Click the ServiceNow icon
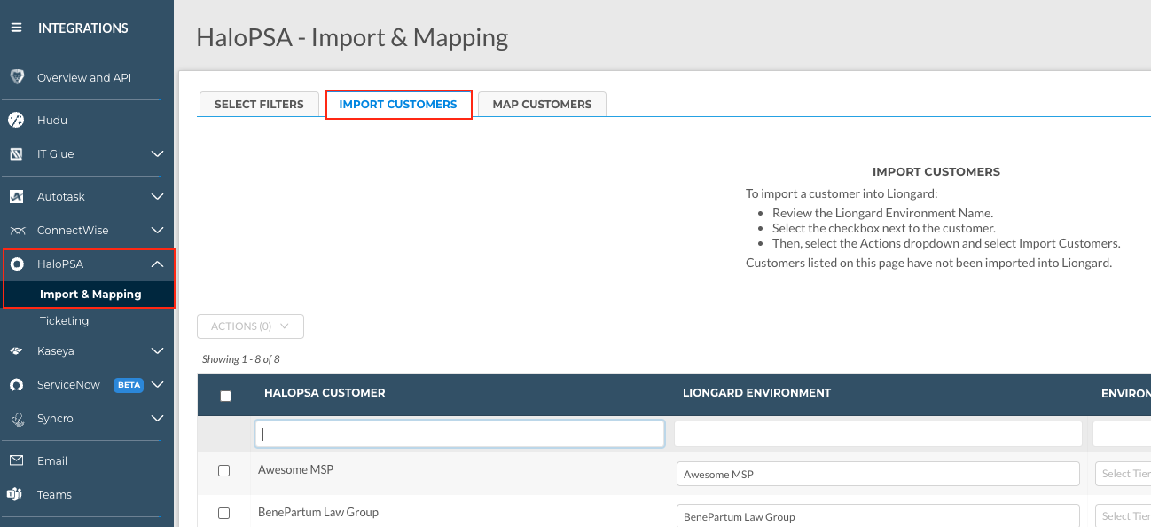 point(16,385)
